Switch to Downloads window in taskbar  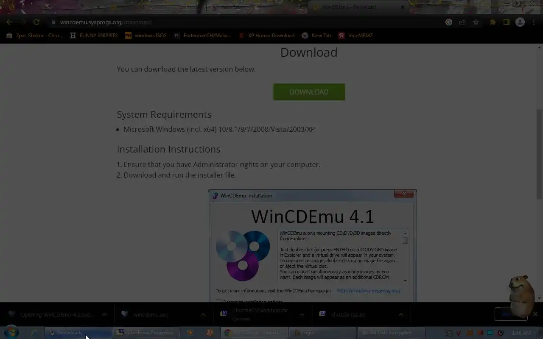(78, 333)
